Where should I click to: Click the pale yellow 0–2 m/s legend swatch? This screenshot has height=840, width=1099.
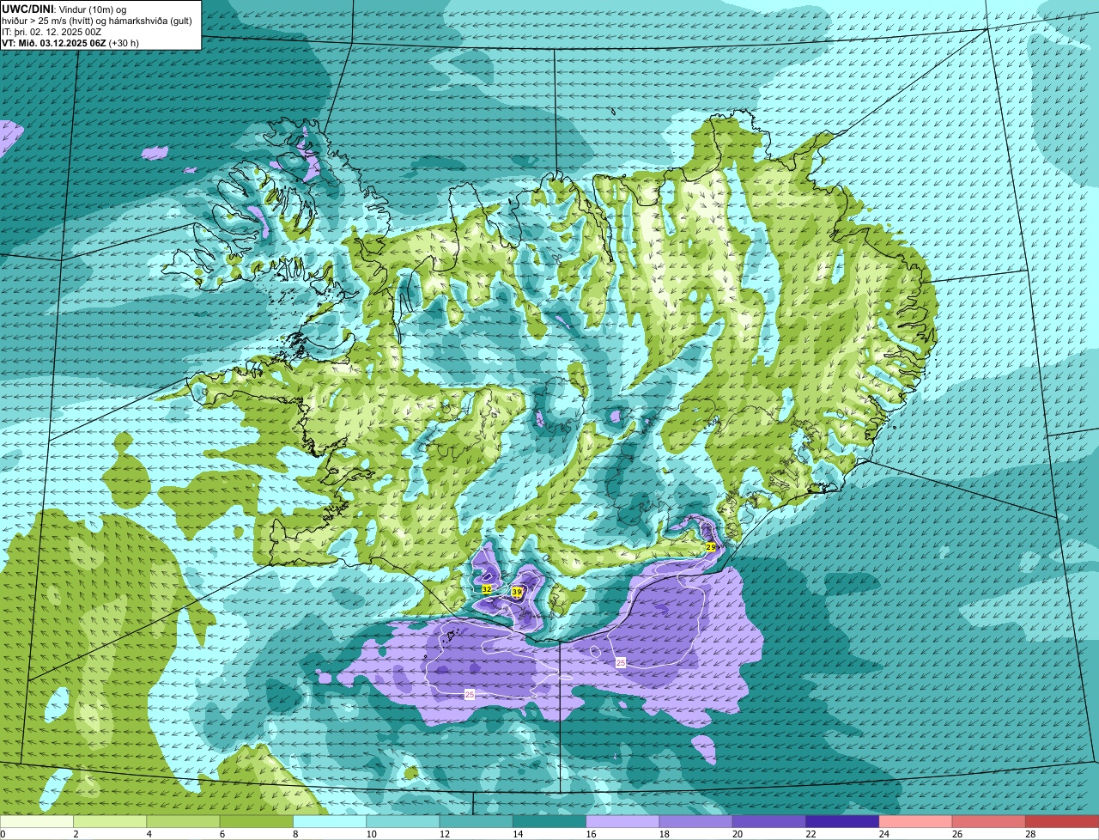[37, 822]
